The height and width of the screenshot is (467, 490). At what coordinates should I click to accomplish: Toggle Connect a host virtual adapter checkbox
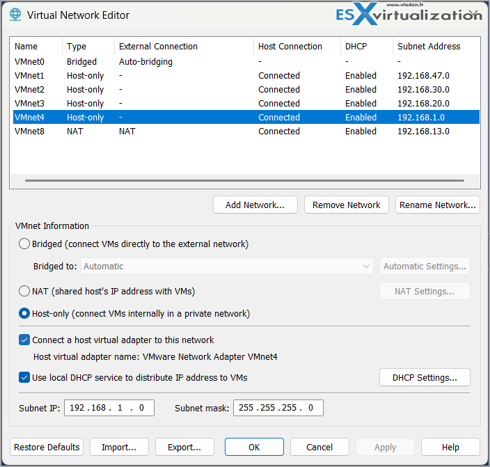pyautogui.click(x=24, y=340)
